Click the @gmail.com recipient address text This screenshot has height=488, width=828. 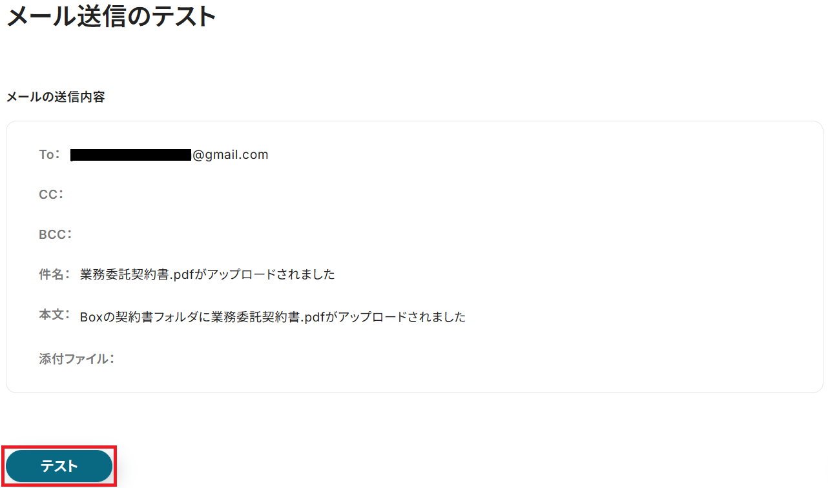point(231,155)
